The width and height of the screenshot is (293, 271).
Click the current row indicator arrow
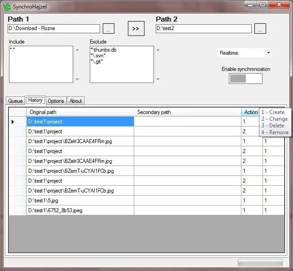pyautogui.click(x=13, y=122)
